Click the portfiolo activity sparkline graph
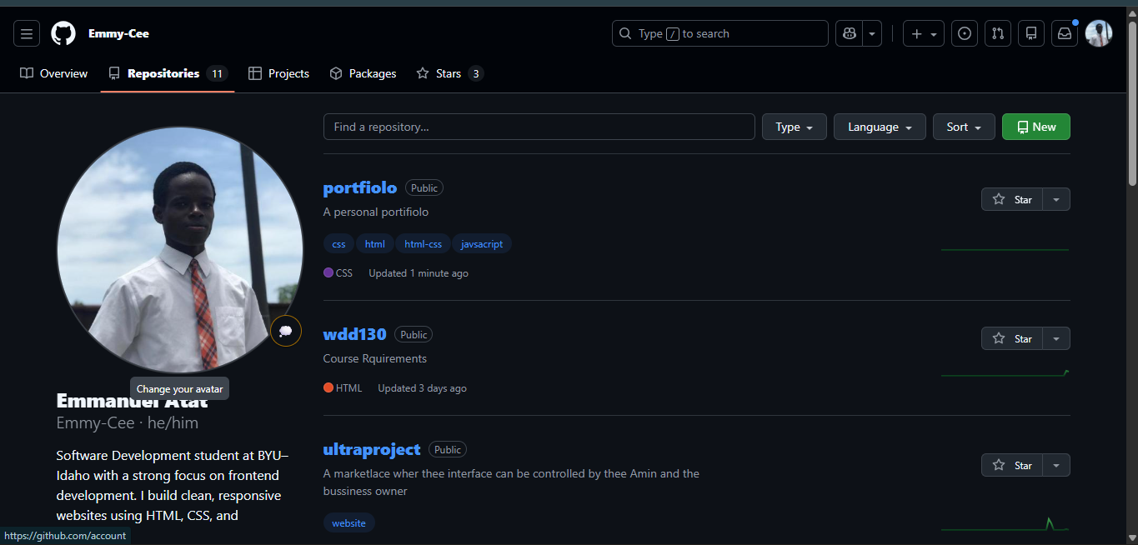Screen dimensions: 1138x545 pyautogui.click(x=1005, y=249)
